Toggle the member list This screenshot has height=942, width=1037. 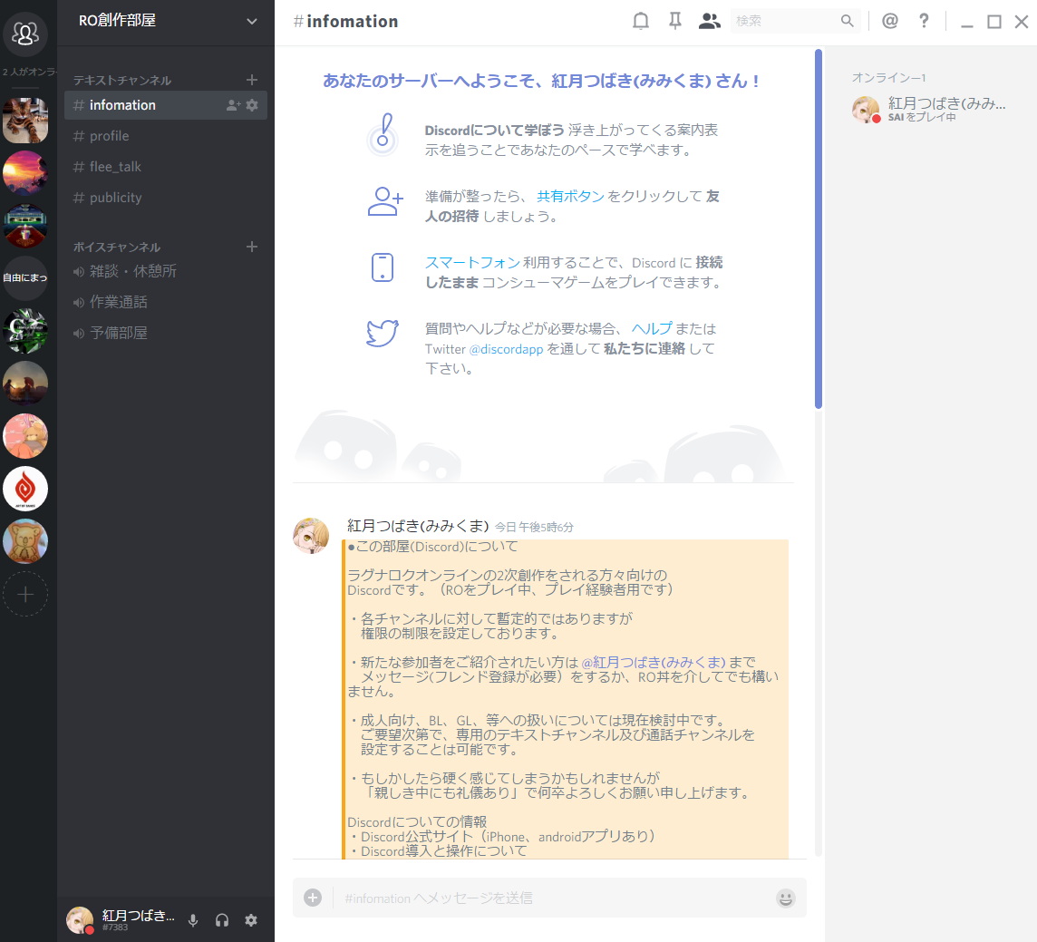point(709,21)
